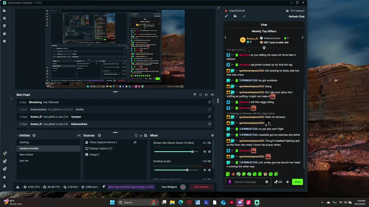Viewport: 369px width, 207px height.
Task: Open the Windows Start menu
Action: 112,202
